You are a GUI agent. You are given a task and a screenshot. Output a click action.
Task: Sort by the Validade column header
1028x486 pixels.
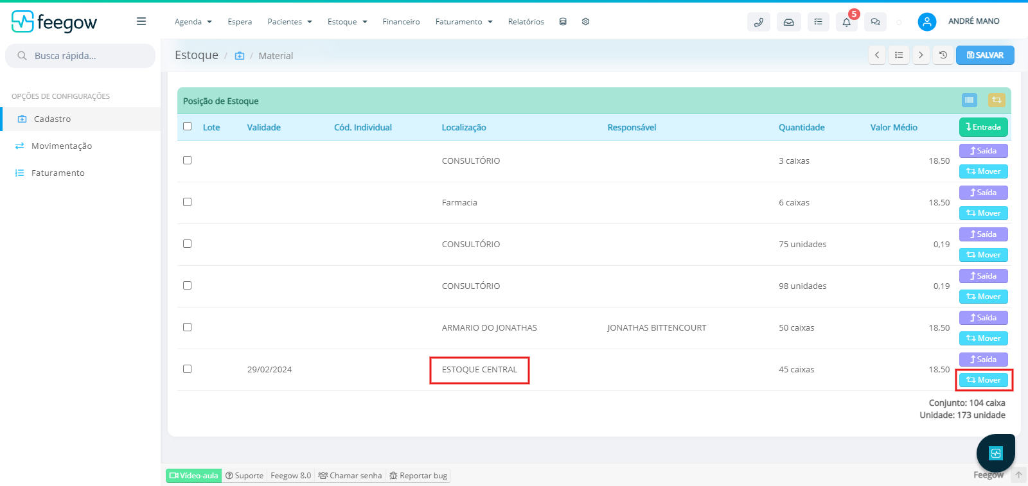263,127
